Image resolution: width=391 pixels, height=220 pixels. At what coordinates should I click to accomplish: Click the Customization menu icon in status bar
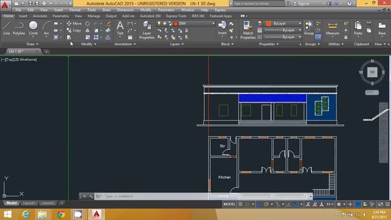387,204
